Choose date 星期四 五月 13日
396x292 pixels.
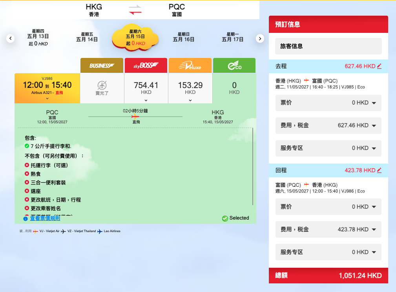coord(38,38)
